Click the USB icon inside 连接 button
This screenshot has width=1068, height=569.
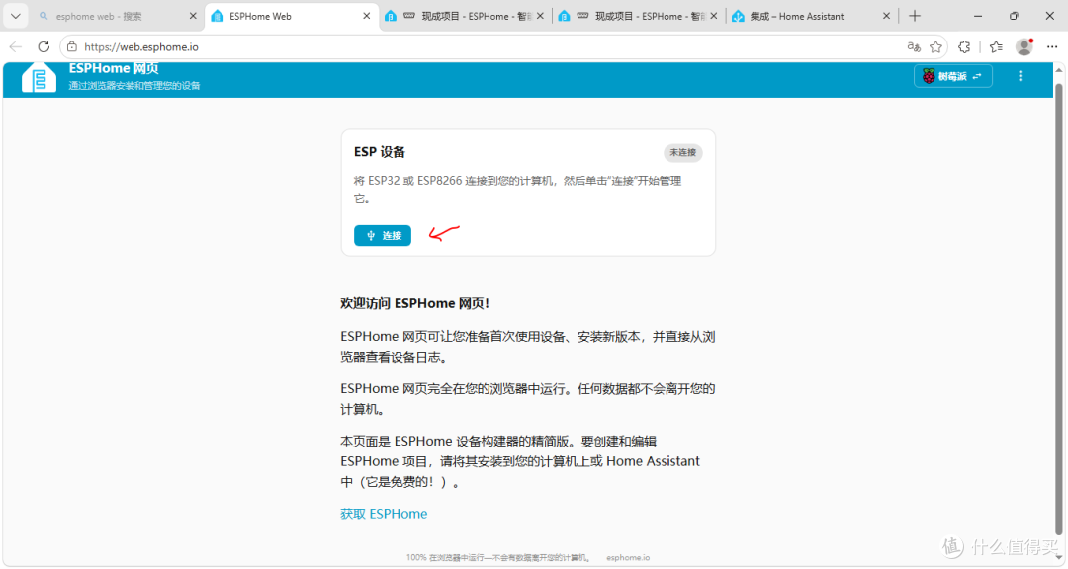tap(371, 235)
